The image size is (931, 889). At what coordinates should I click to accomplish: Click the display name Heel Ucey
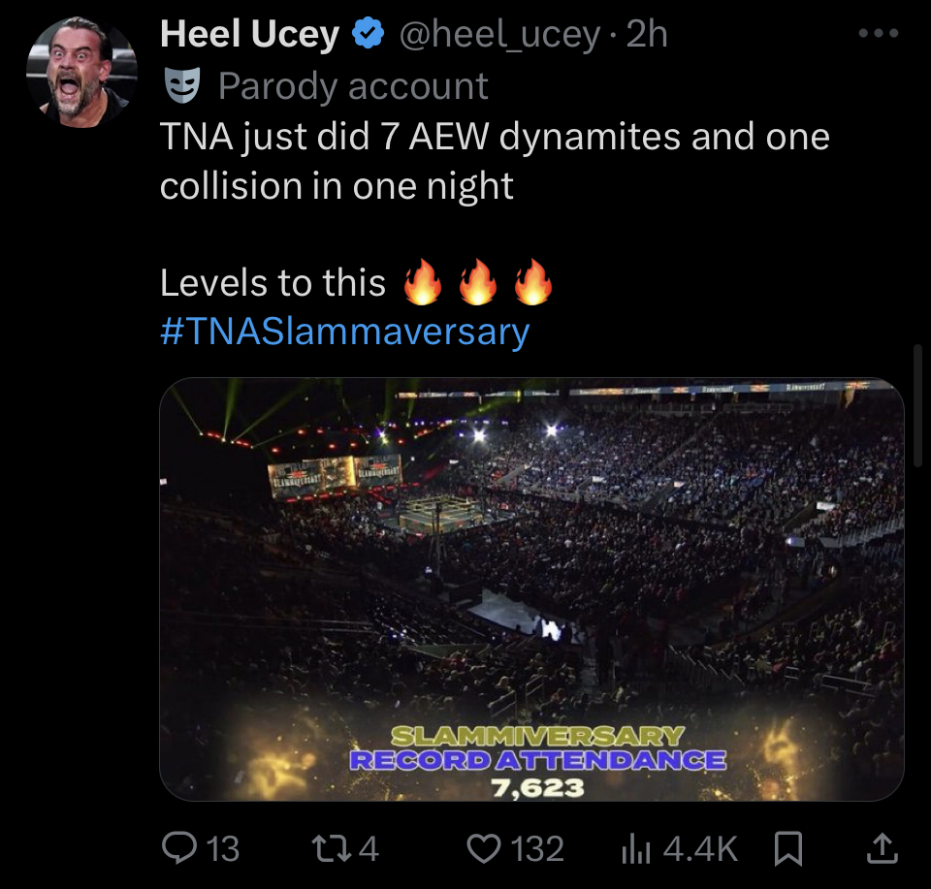(x=250, y=35)
